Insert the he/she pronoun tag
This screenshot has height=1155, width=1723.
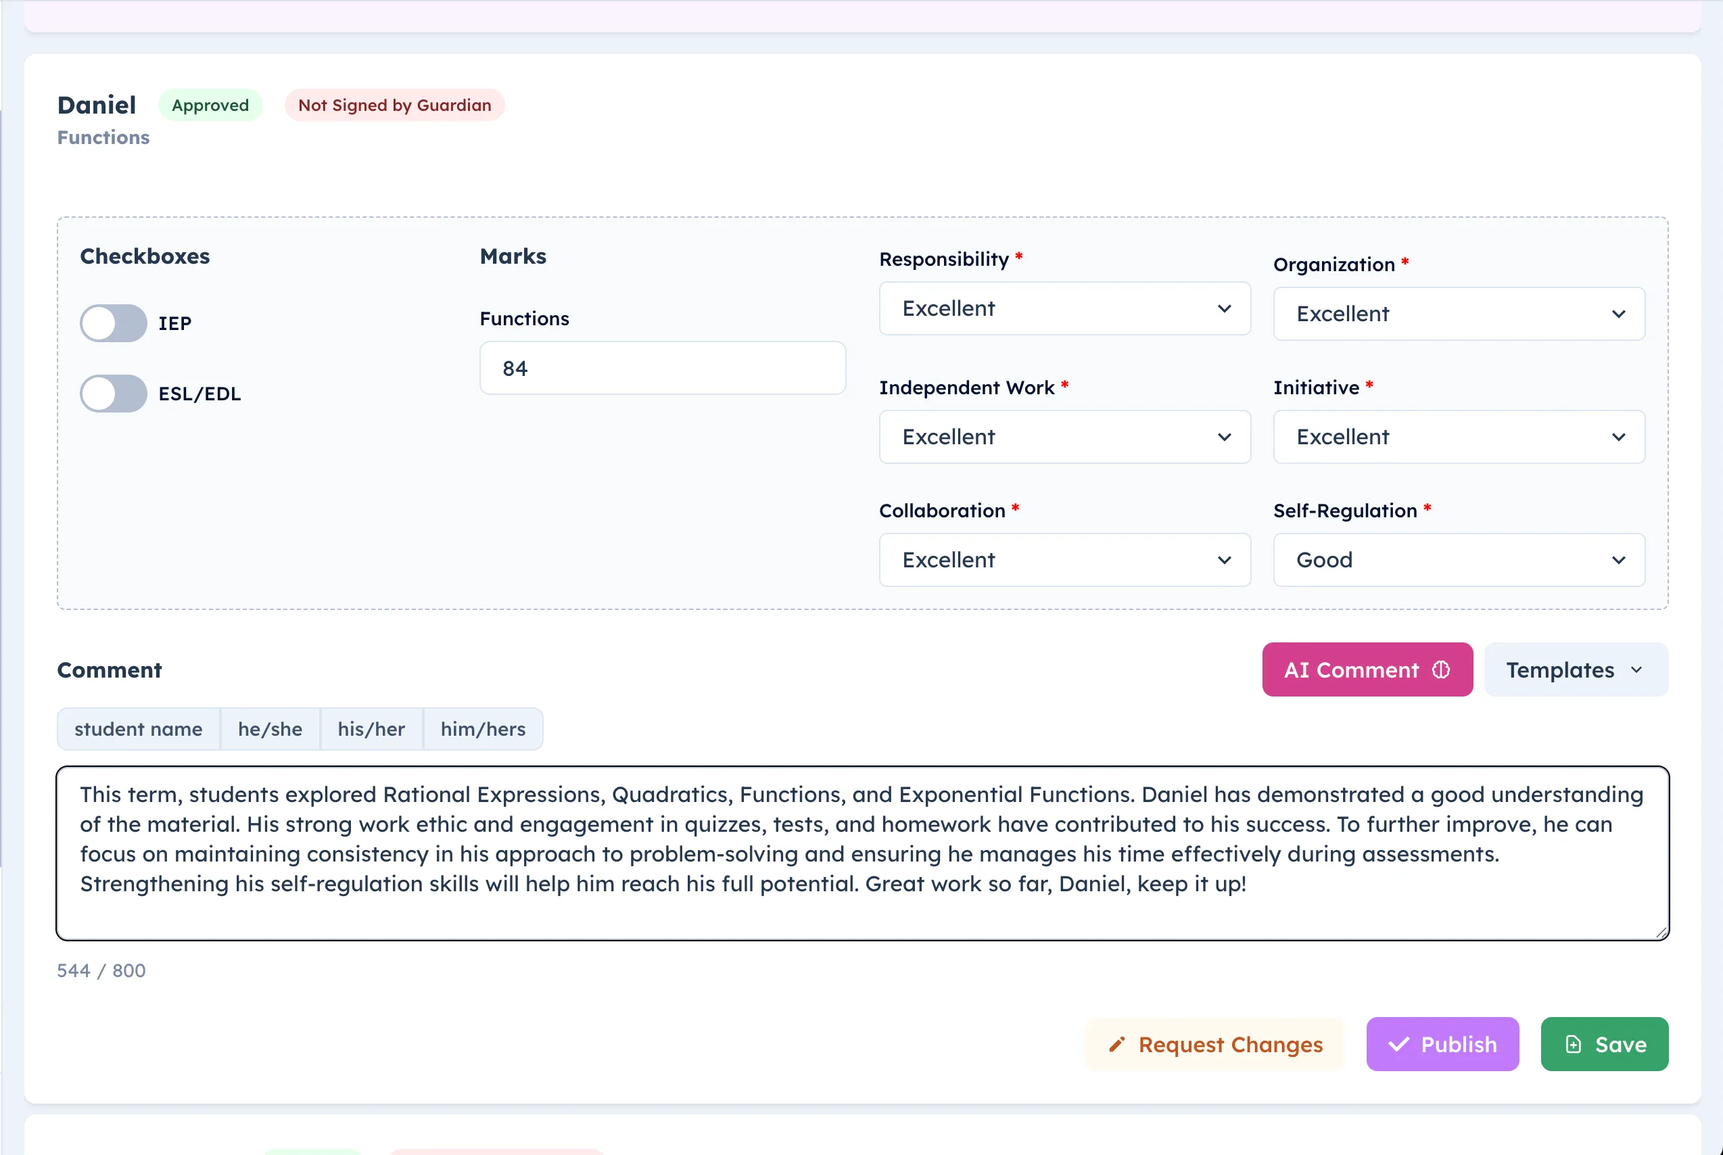[x=270, y=729]
